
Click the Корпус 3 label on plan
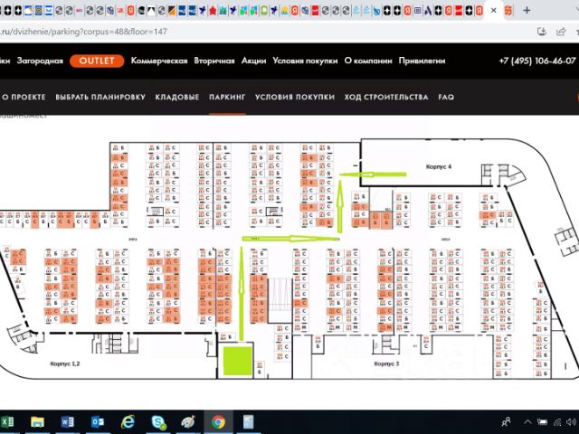tap(386, 363)
